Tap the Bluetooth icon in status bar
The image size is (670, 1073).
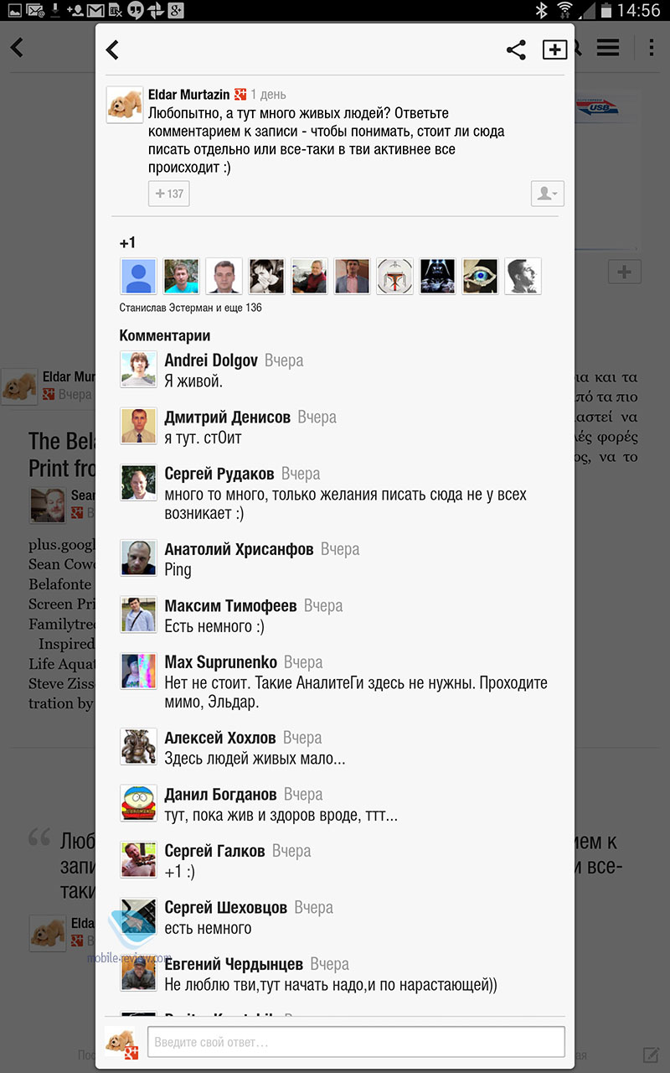542,11
